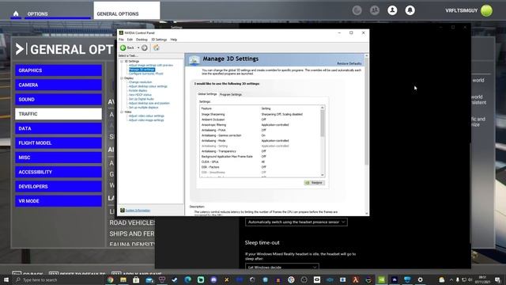This screenshot has width=506, height=285.
Task: Open the Desktop menu in NVIDIA Control Panel
Action: click(142, 40)
